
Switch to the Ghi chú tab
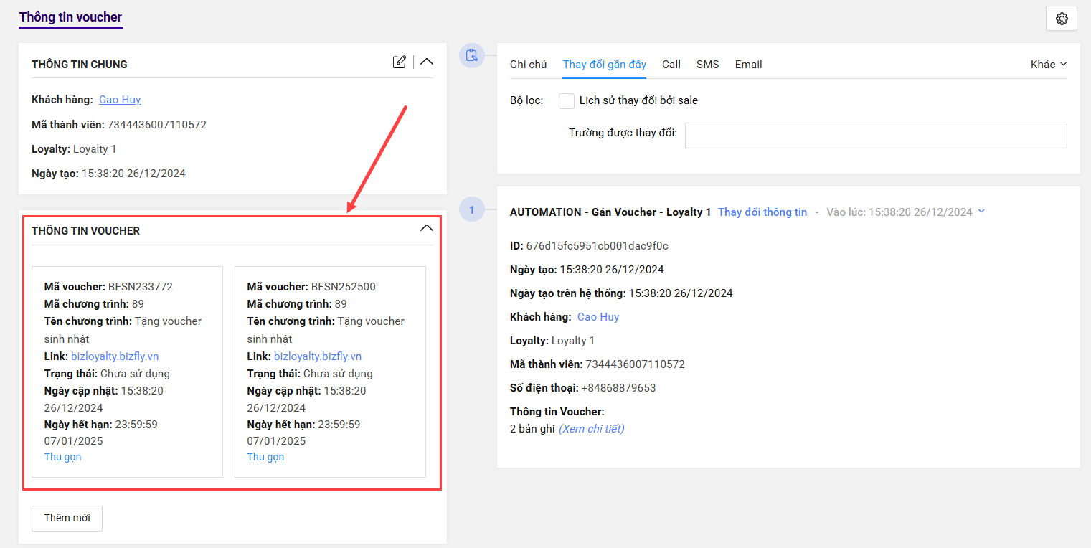pos(528,64)
